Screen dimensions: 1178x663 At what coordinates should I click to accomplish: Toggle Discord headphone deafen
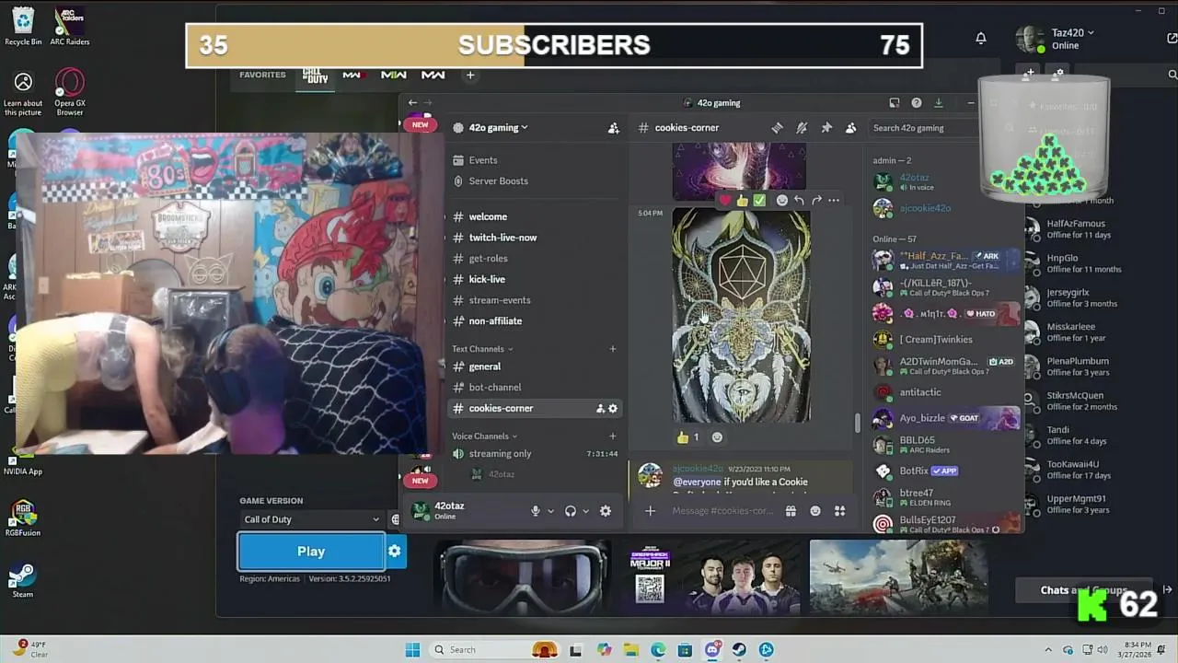[571, 511]
